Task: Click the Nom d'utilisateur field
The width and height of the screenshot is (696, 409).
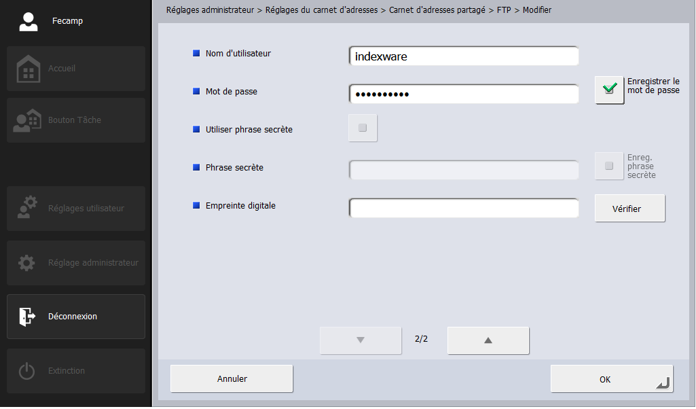Action: [x=464, y=56]
